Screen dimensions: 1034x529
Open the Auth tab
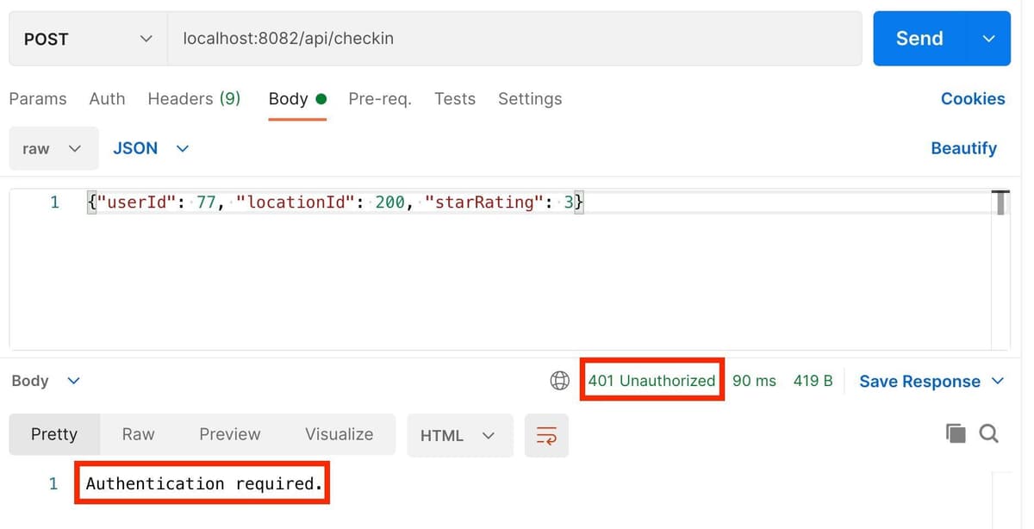(107, 99)
